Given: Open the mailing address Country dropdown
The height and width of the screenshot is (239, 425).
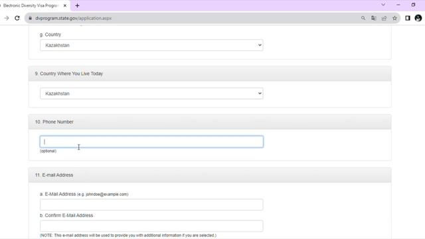Looking at the screenshot, I should 151,45.
